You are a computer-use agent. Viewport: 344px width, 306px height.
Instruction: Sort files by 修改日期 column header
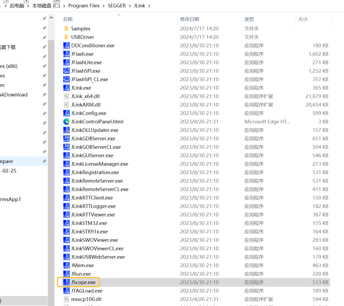pyautogui.click(x=190, y=19)
